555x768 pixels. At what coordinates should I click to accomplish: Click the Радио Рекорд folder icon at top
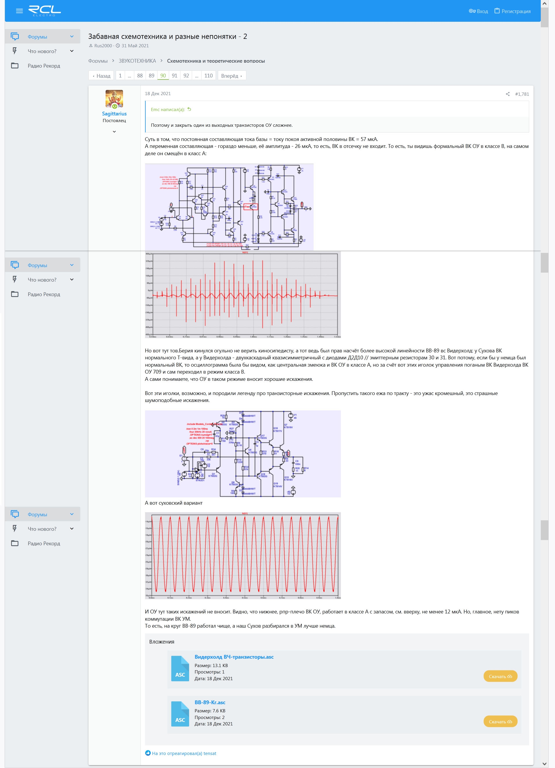pyautogui.click(x=15, y=66)
